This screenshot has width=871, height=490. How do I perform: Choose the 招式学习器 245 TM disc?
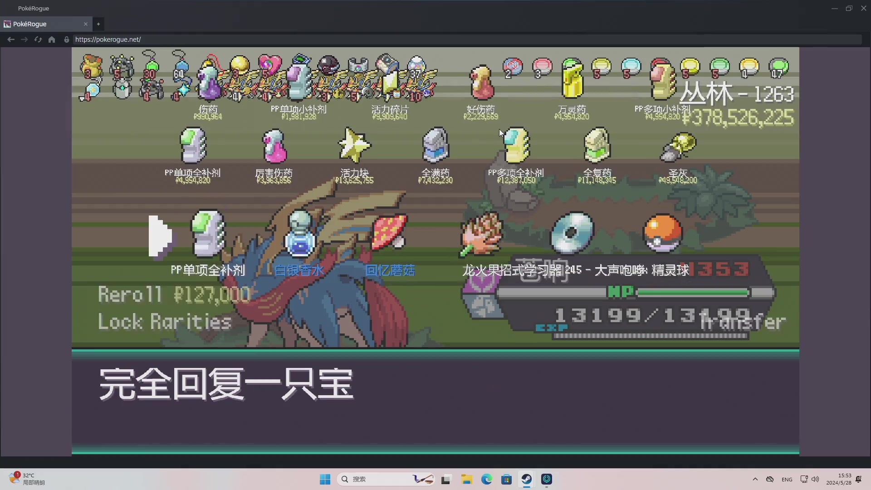572,233
